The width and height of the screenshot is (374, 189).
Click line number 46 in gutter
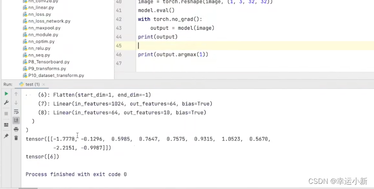(118, 54)
